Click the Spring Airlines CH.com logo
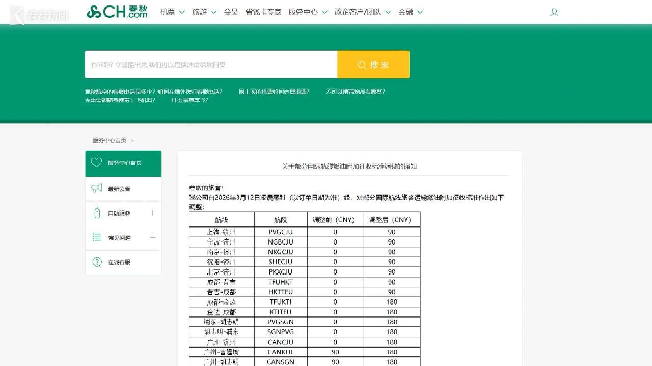The width and height of the screenshot is (652, 366). [117, 12]
